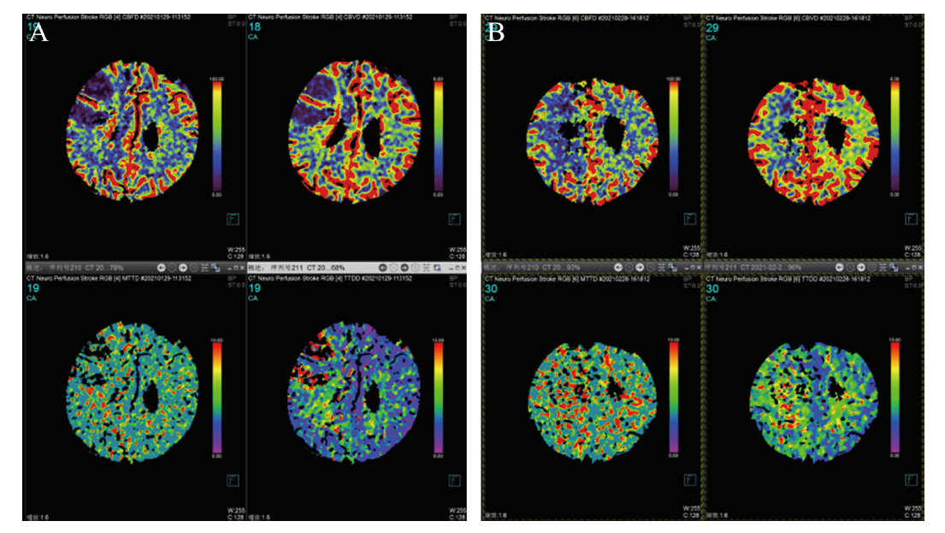Select panel A series 211 title bar
Screen dimensions: 945x533
308,267
